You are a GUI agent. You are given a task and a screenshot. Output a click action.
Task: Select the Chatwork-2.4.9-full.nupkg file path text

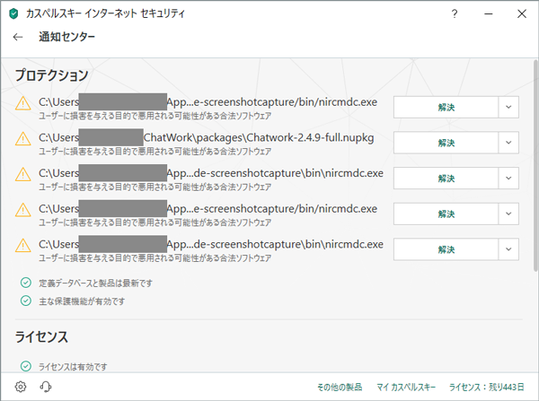click(x=207, y=137)
